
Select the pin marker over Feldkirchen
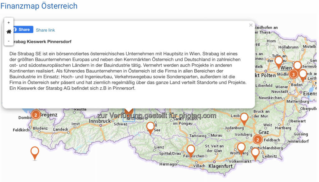[191, 151]
